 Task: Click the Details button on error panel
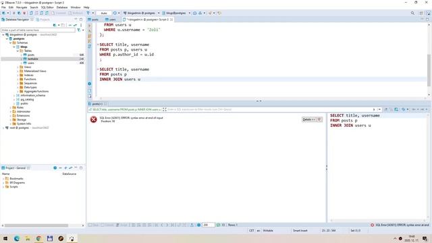[312, 119]
